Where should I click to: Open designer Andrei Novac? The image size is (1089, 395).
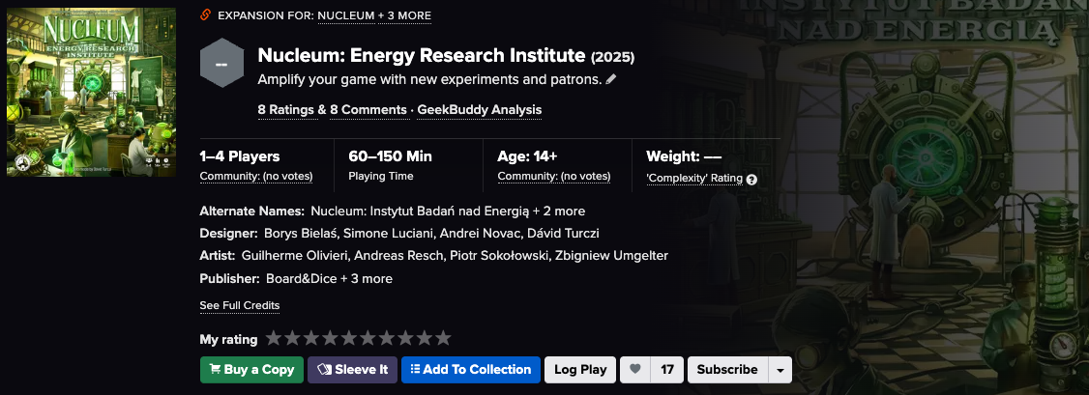tap(479, 233)
